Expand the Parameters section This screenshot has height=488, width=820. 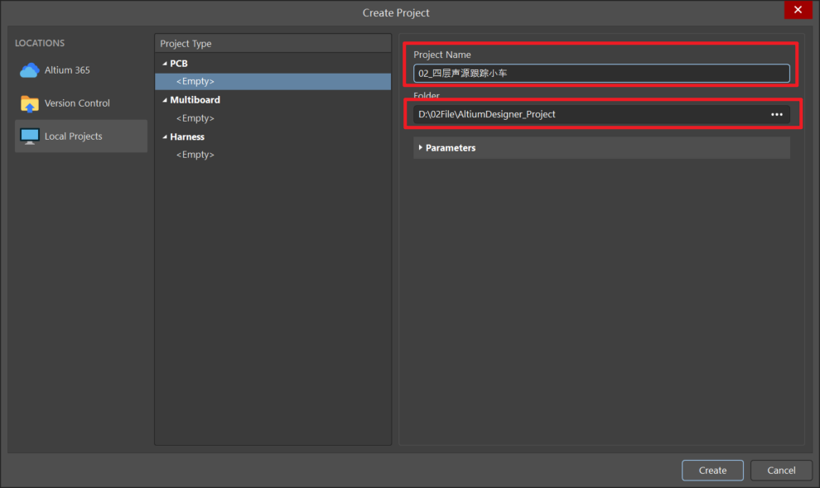421,148
